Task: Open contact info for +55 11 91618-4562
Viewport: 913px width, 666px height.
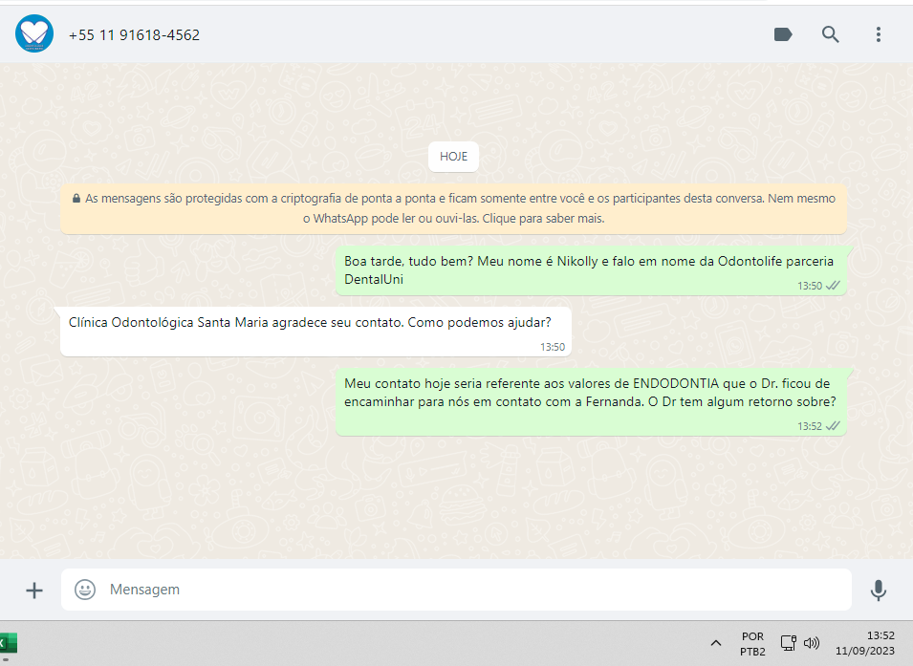Action: [x=134, y=35]
